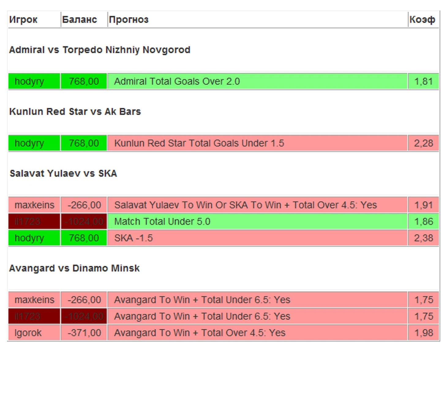Screen dimensions: 447x419
Task: Click balance -371,00
Action: point(84,333)
